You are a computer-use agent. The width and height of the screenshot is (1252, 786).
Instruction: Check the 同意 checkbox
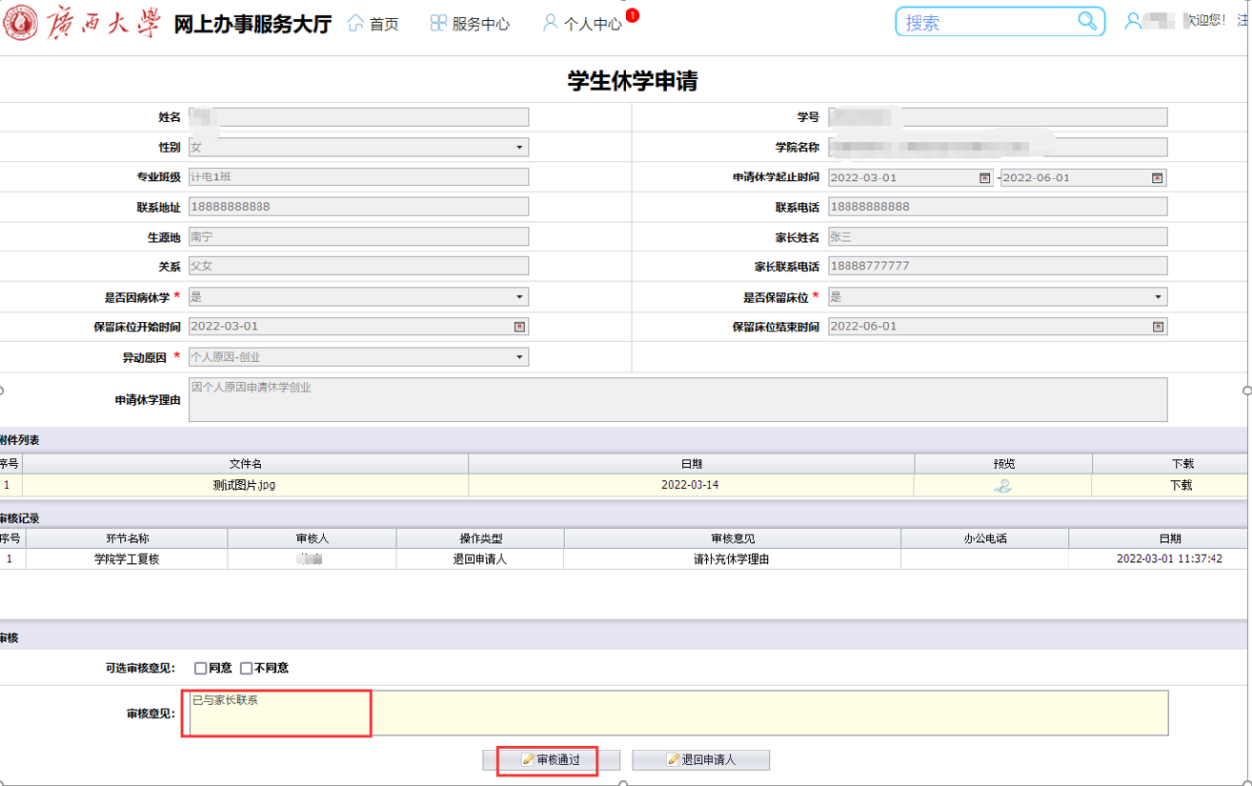pyautogui.click(x=201, y=668)
